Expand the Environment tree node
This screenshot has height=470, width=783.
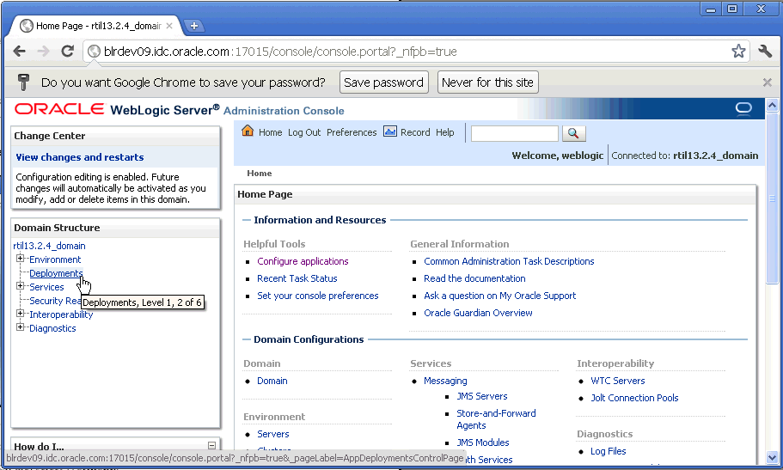click(20, 259)
